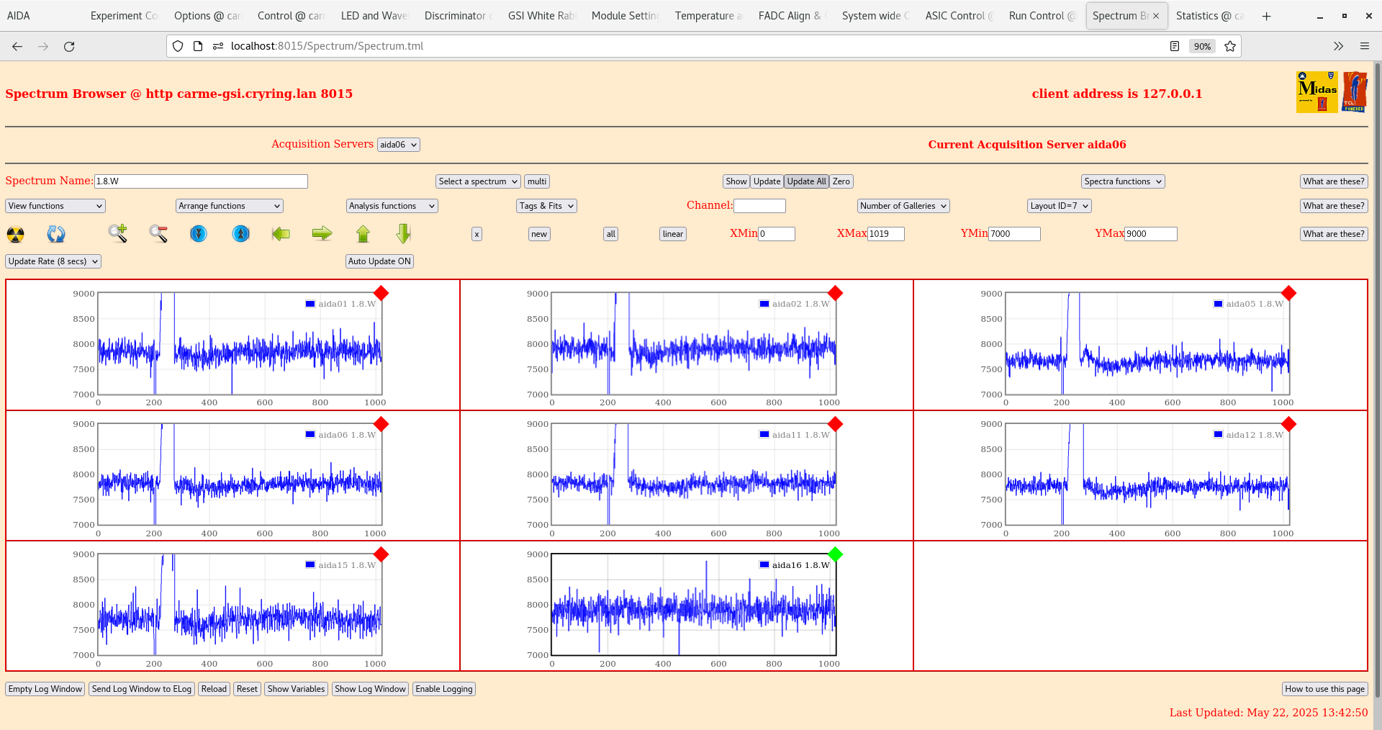This screenshot has width=1382, height=730.
Task: Click the Update All button
Action: [x=805, y=181]
